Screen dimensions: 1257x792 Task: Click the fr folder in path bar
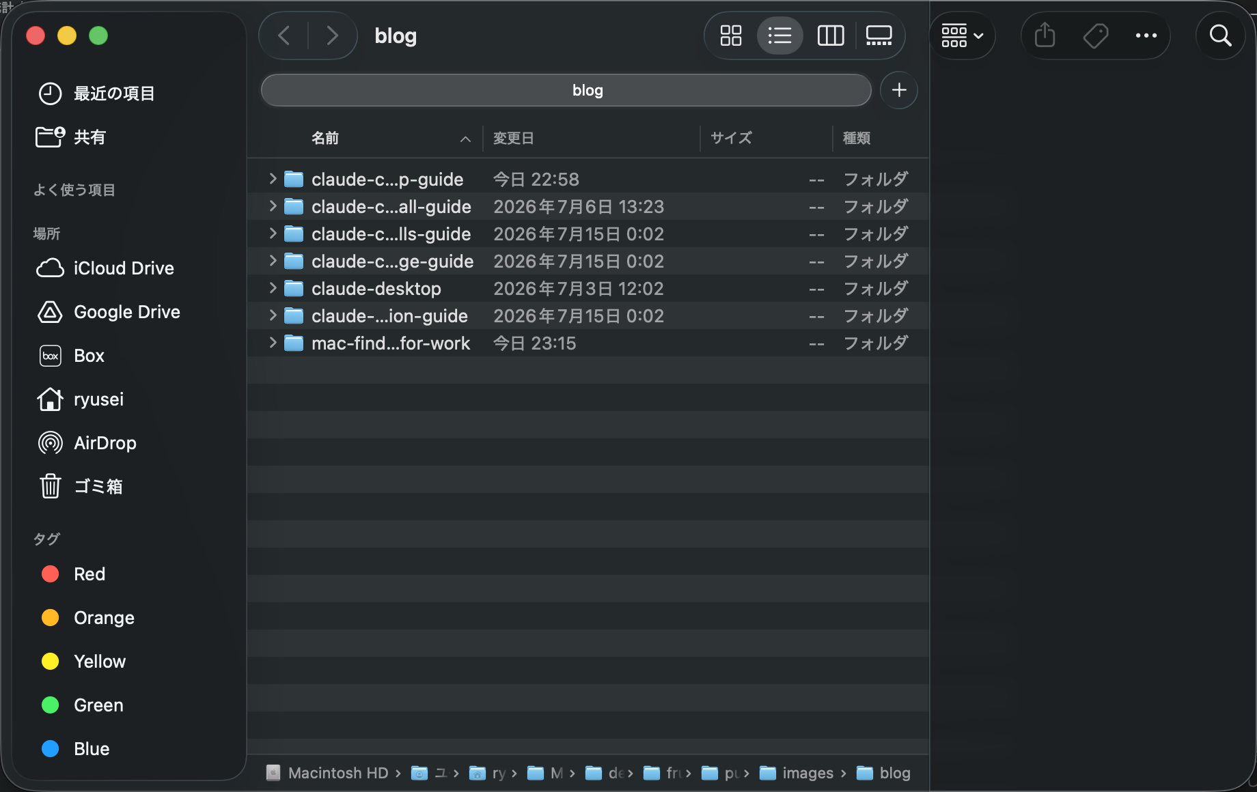pos(663,773)
